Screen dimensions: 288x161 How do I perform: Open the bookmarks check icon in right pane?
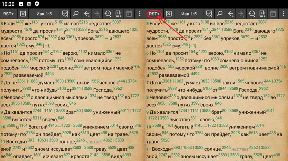[209, 14]
